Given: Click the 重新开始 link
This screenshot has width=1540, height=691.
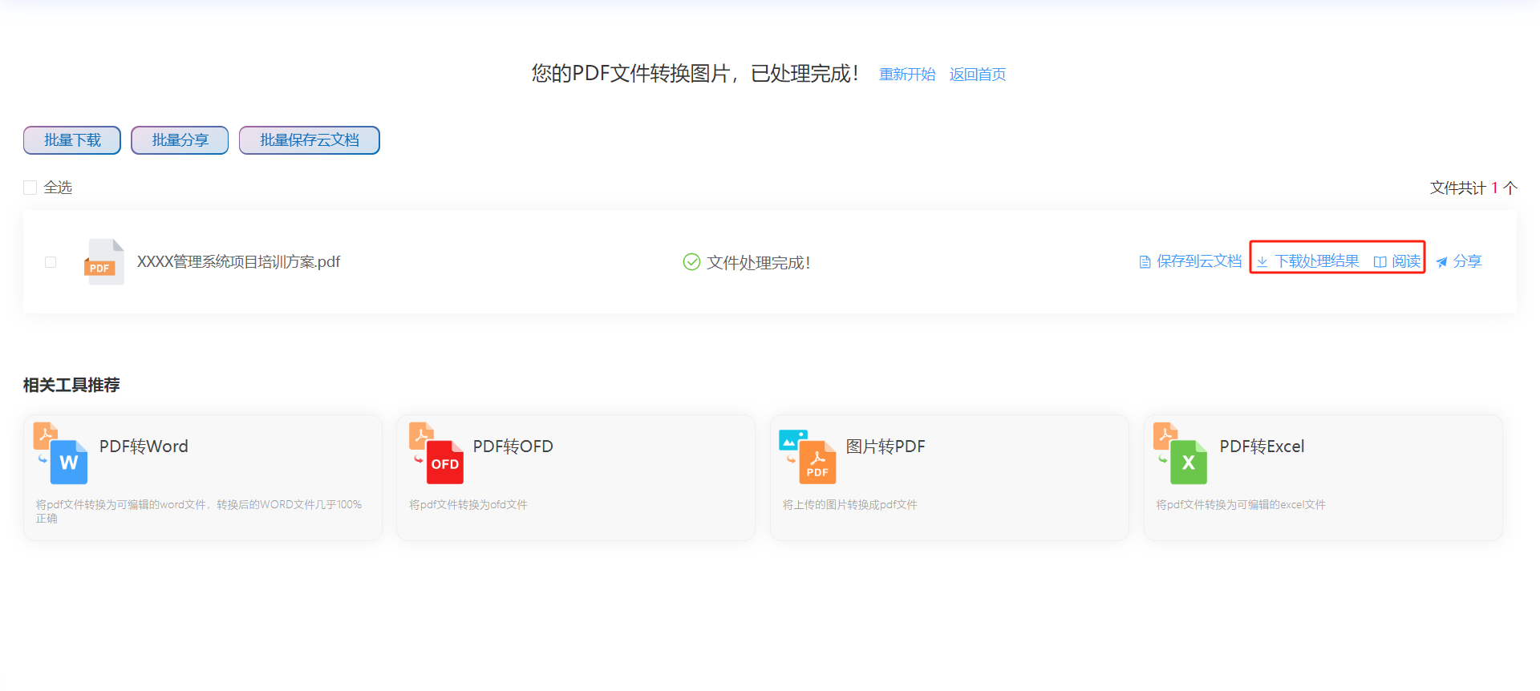Looking at the screenshot, I should point(906,75).
